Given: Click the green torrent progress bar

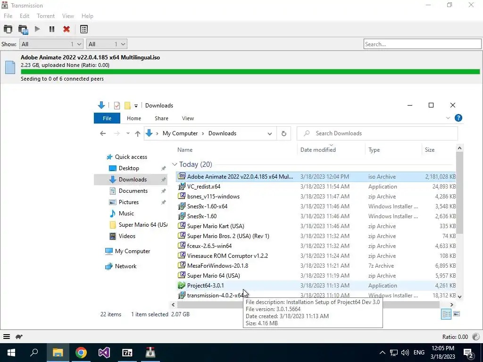Looking at the screenshot, I should 250,72.
